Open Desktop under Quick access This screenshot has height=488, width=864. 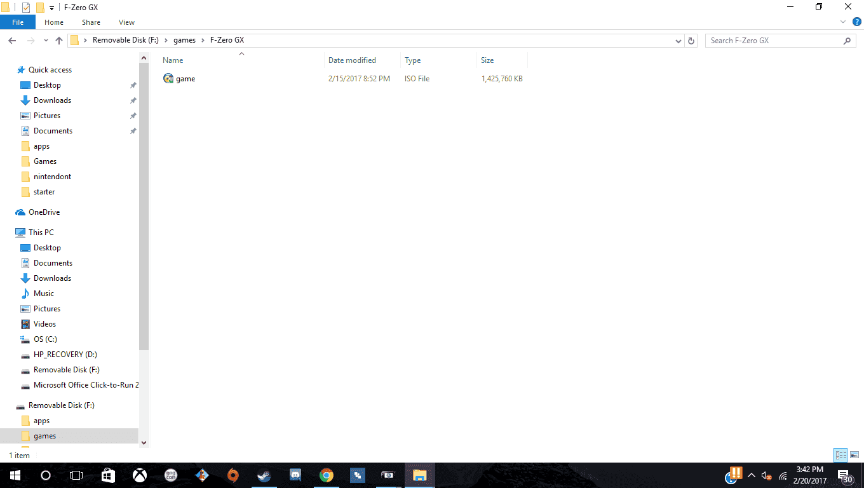(x=47, y=85)
